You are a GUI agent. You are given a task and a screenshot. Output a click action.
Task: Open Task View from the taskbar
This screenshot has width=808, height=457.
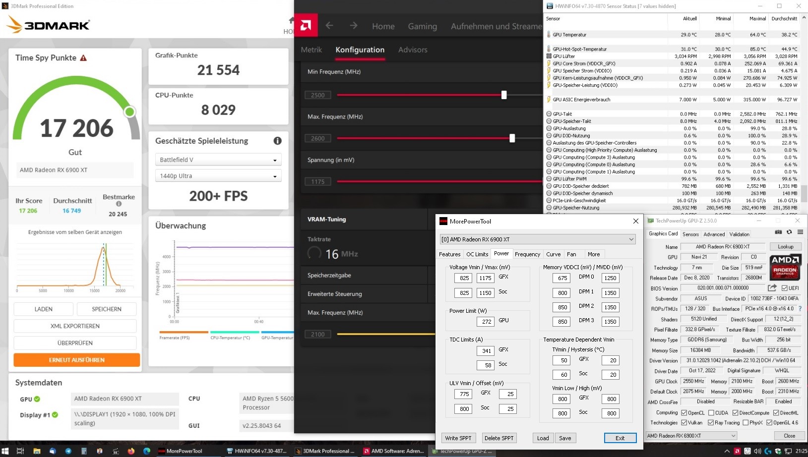tap(20, 451)
